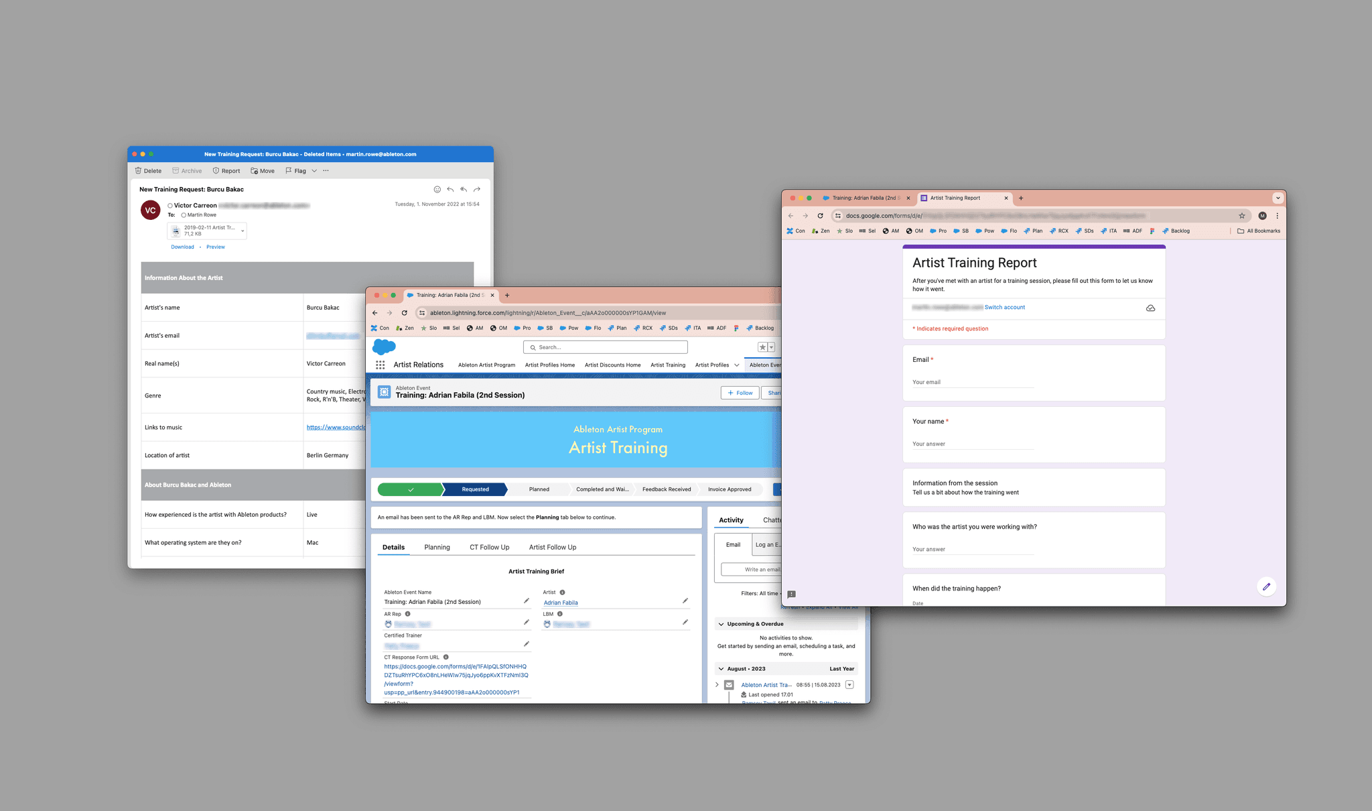Toggle presence circle beside Victor Carreon

pos(170,206)
